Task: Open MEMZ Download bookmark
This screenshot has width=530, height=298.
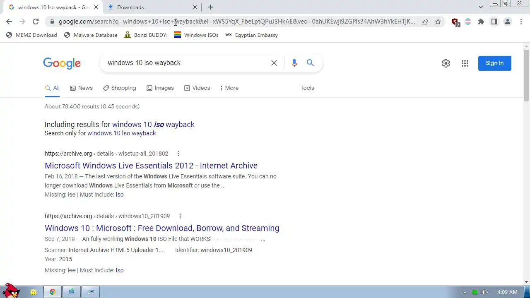Action: [x=31, y=35]
